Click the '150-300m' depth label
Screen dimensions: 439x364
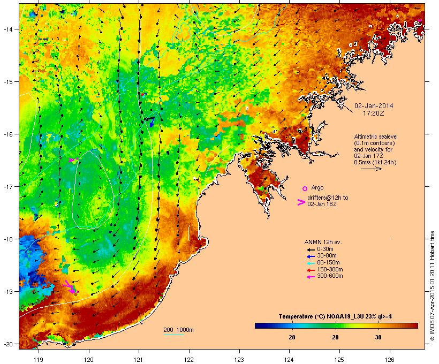pos(330,270)
